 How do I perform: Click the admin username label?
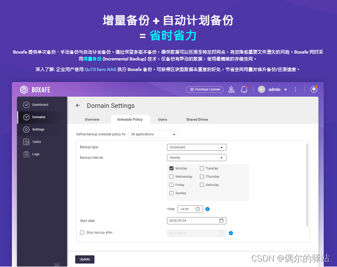tap(274, 89)
